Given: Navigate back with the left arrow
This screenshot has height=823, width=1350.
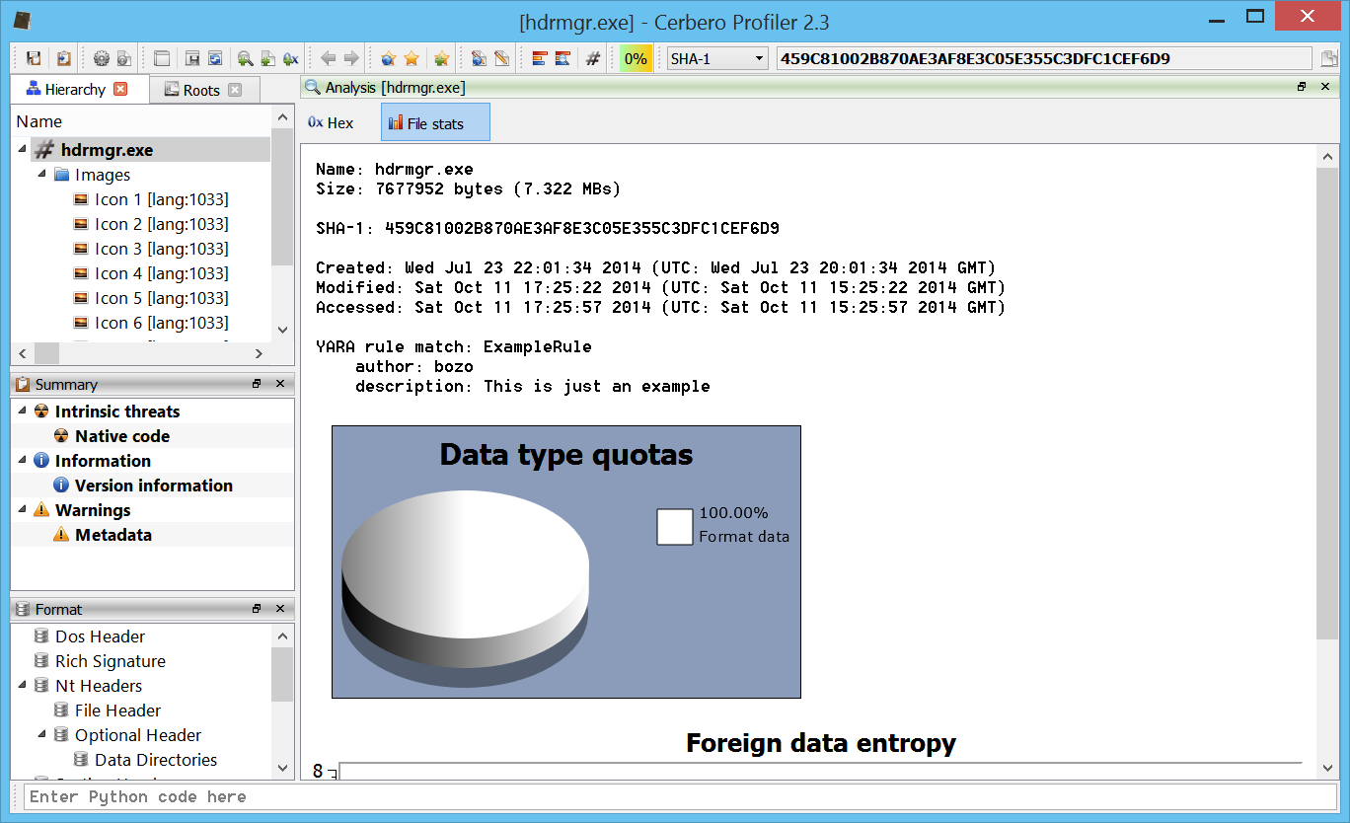Looking at the screenshot, I should tap(329, 58).
